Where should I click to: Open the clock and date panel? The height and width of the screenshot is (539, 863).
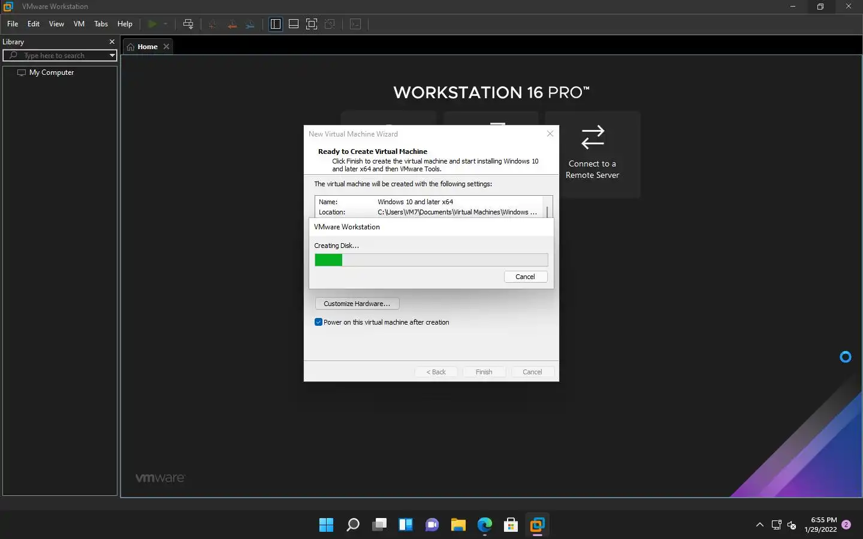821,525
